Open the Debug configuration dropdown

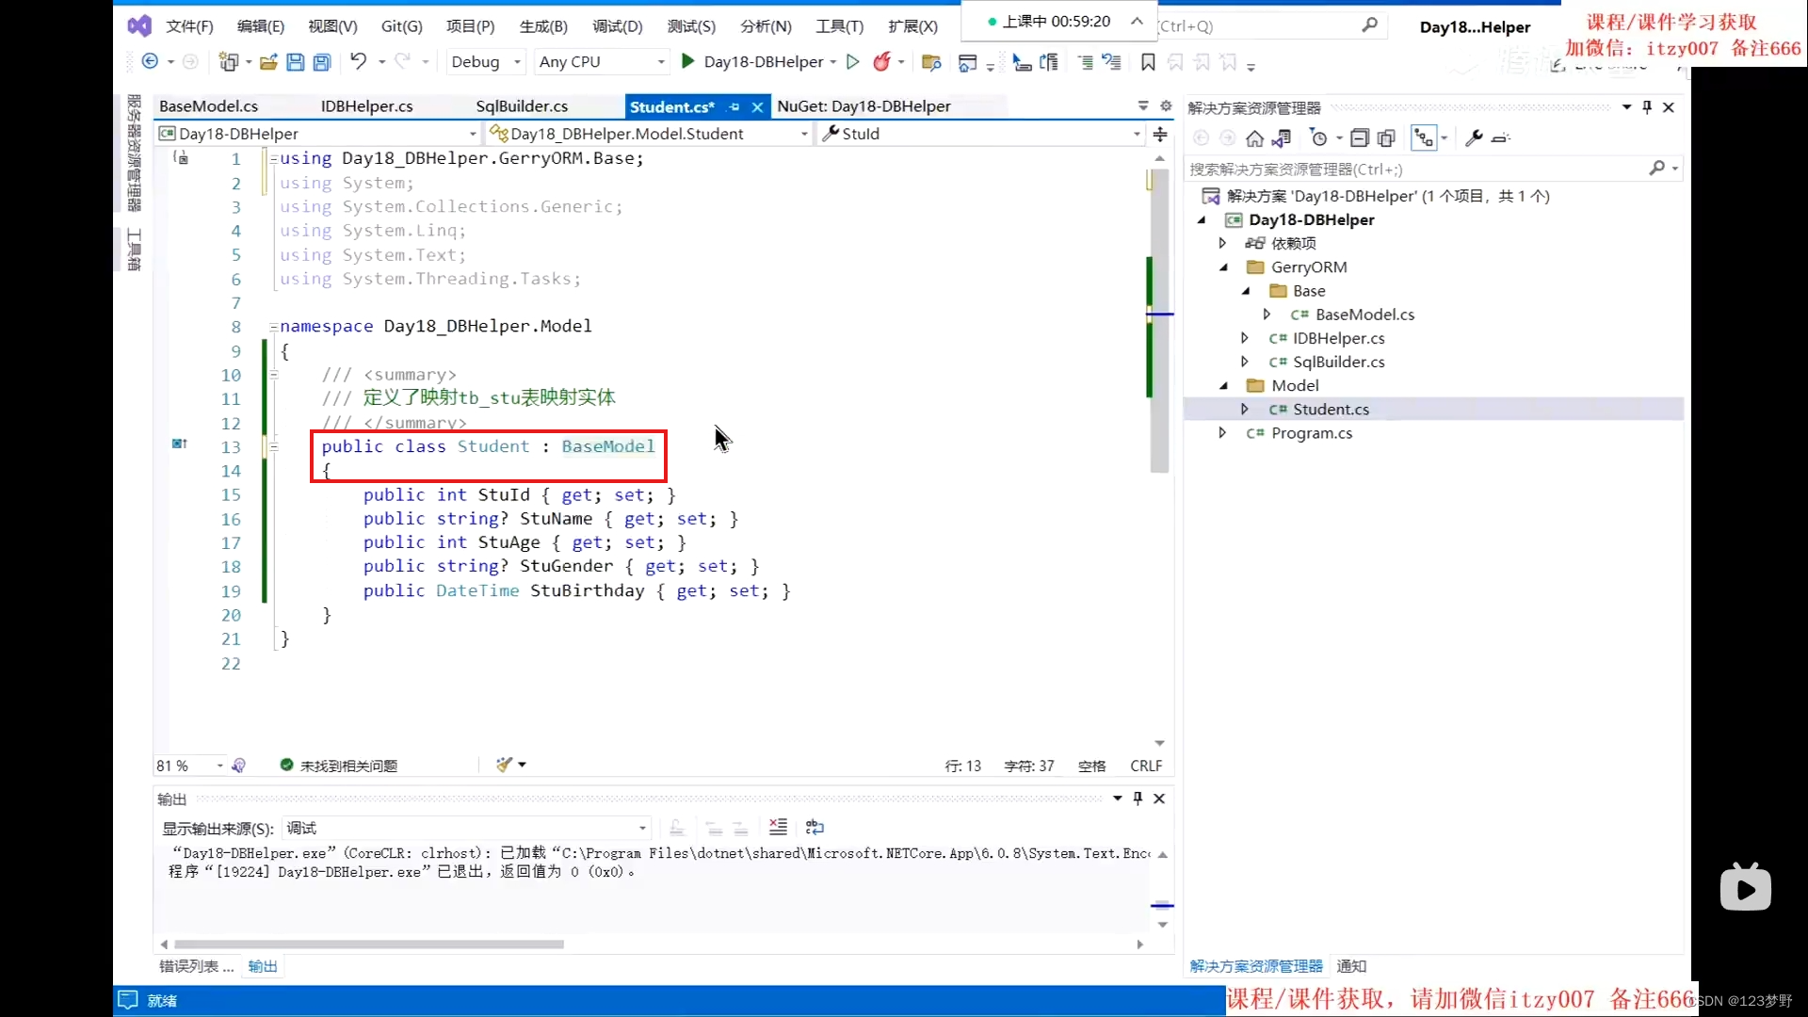pos(485,62)
